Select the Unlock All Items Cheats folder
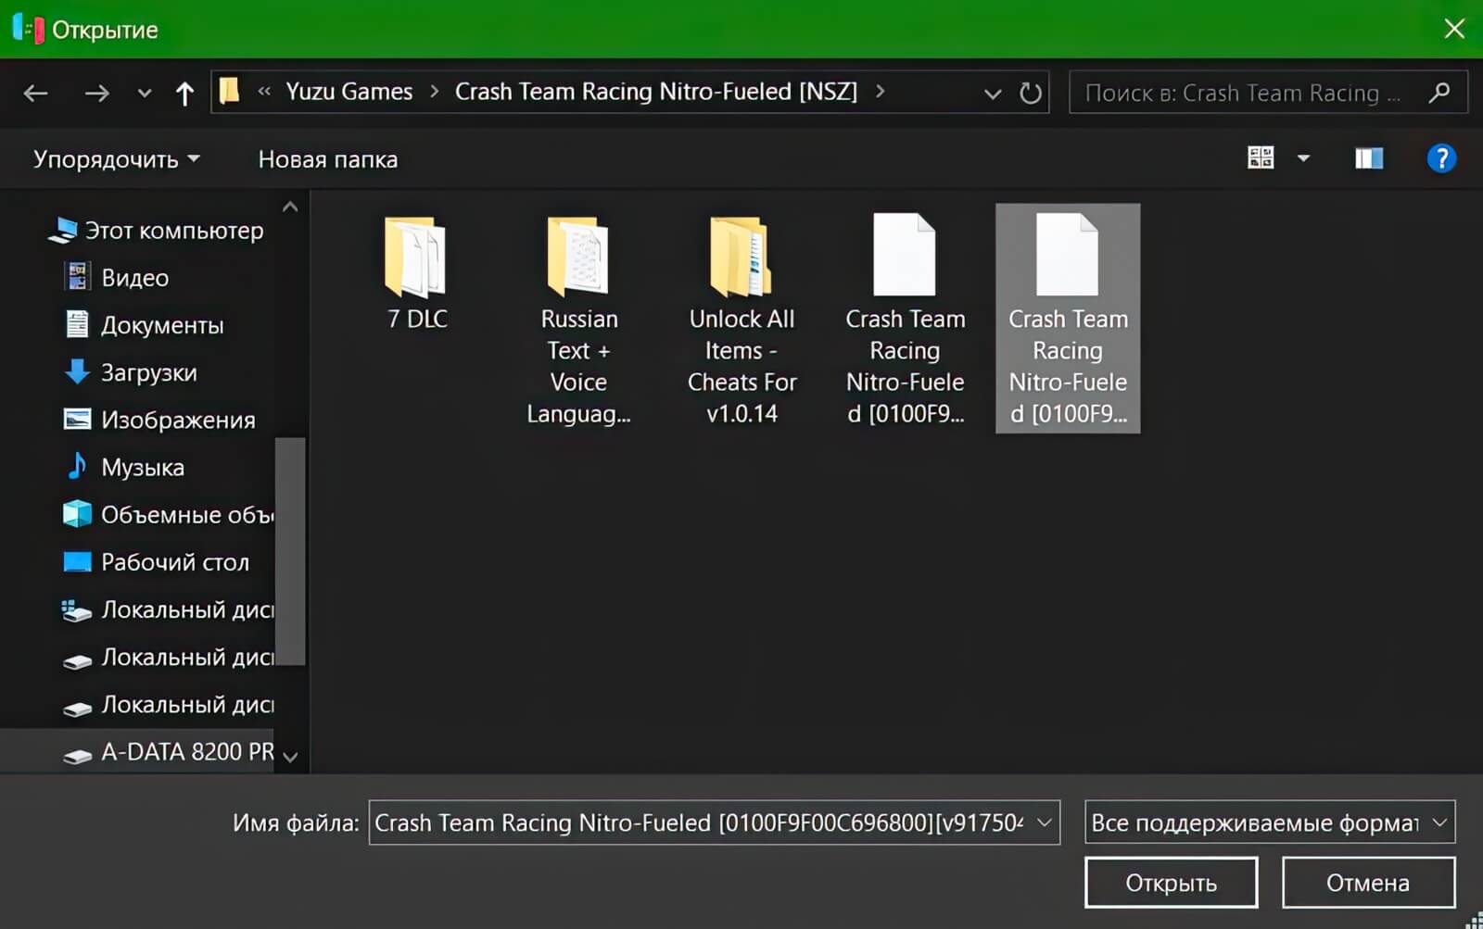The image size is (1483, 929). 741,320
